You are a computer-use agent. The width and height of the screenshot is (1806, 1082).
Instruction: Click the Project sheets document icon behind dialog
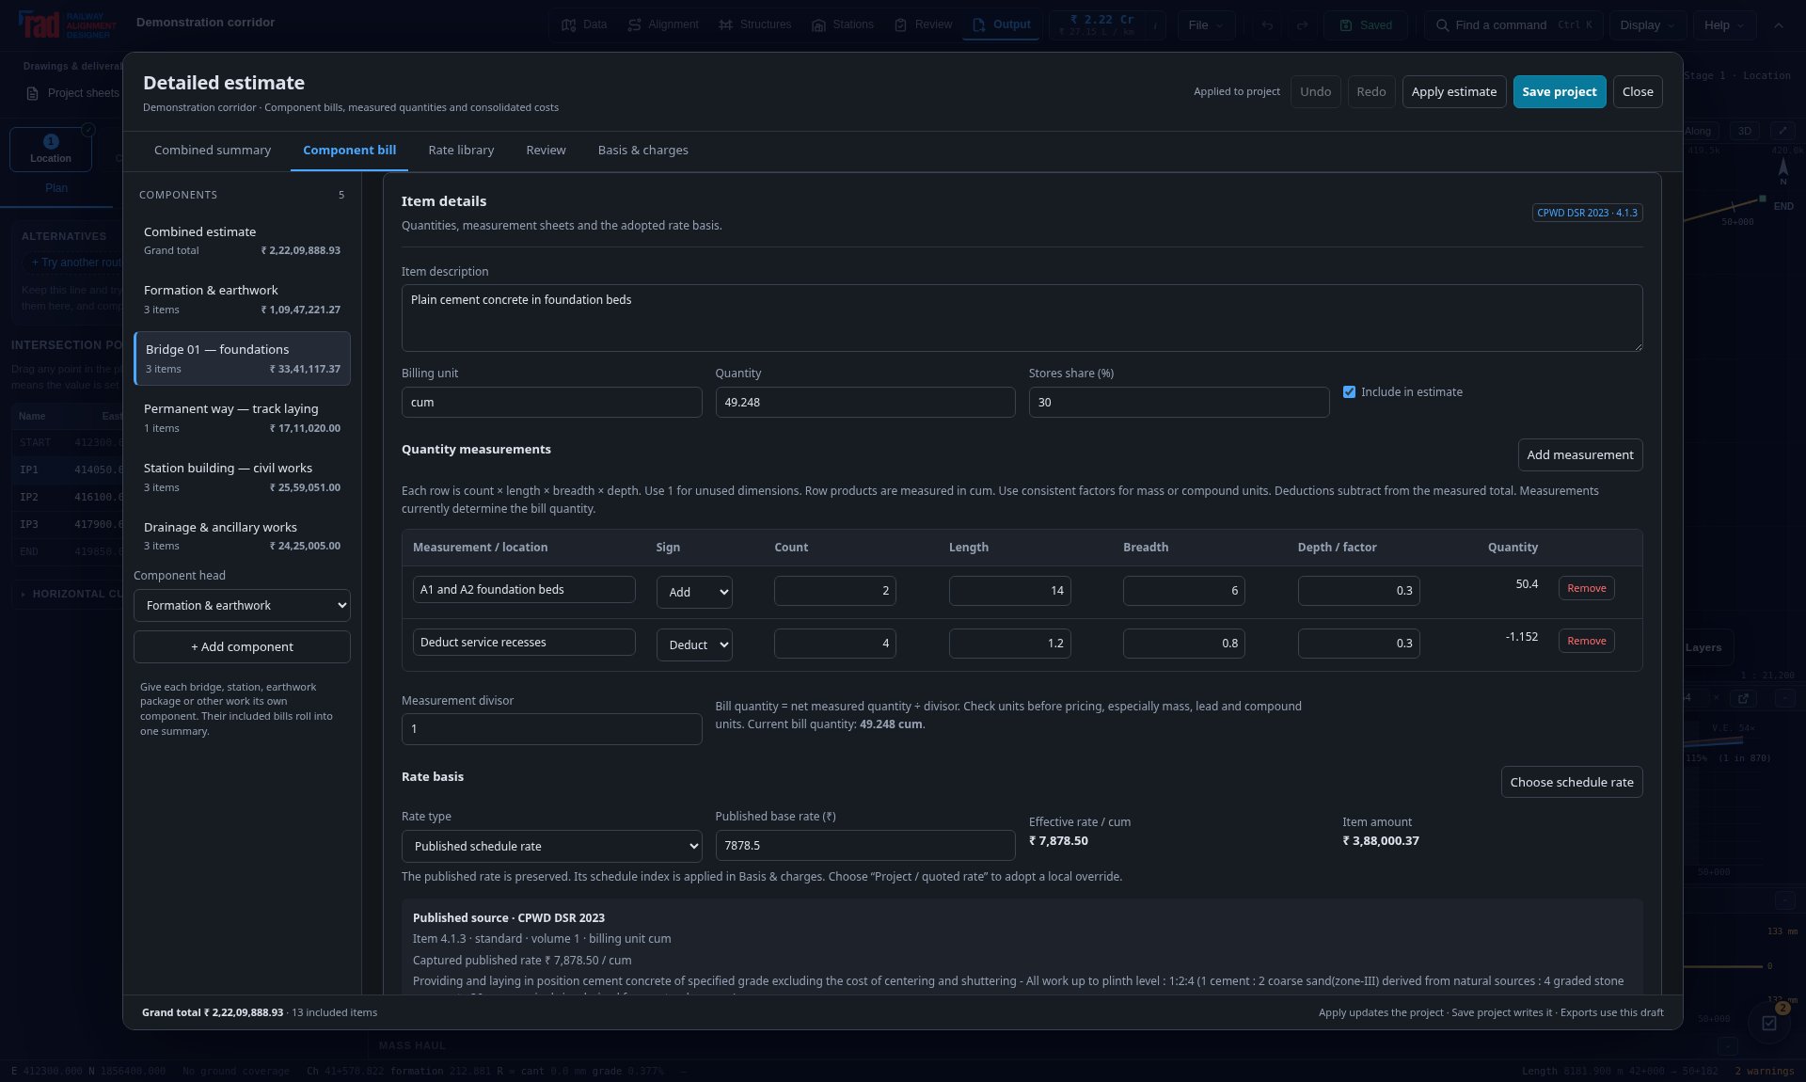pyautogui.click(x=32, y=93)
